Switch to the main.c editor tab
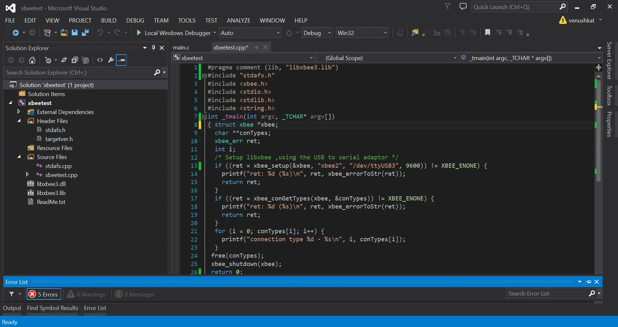Screen dimensions: 618x327 pos(181,48)
